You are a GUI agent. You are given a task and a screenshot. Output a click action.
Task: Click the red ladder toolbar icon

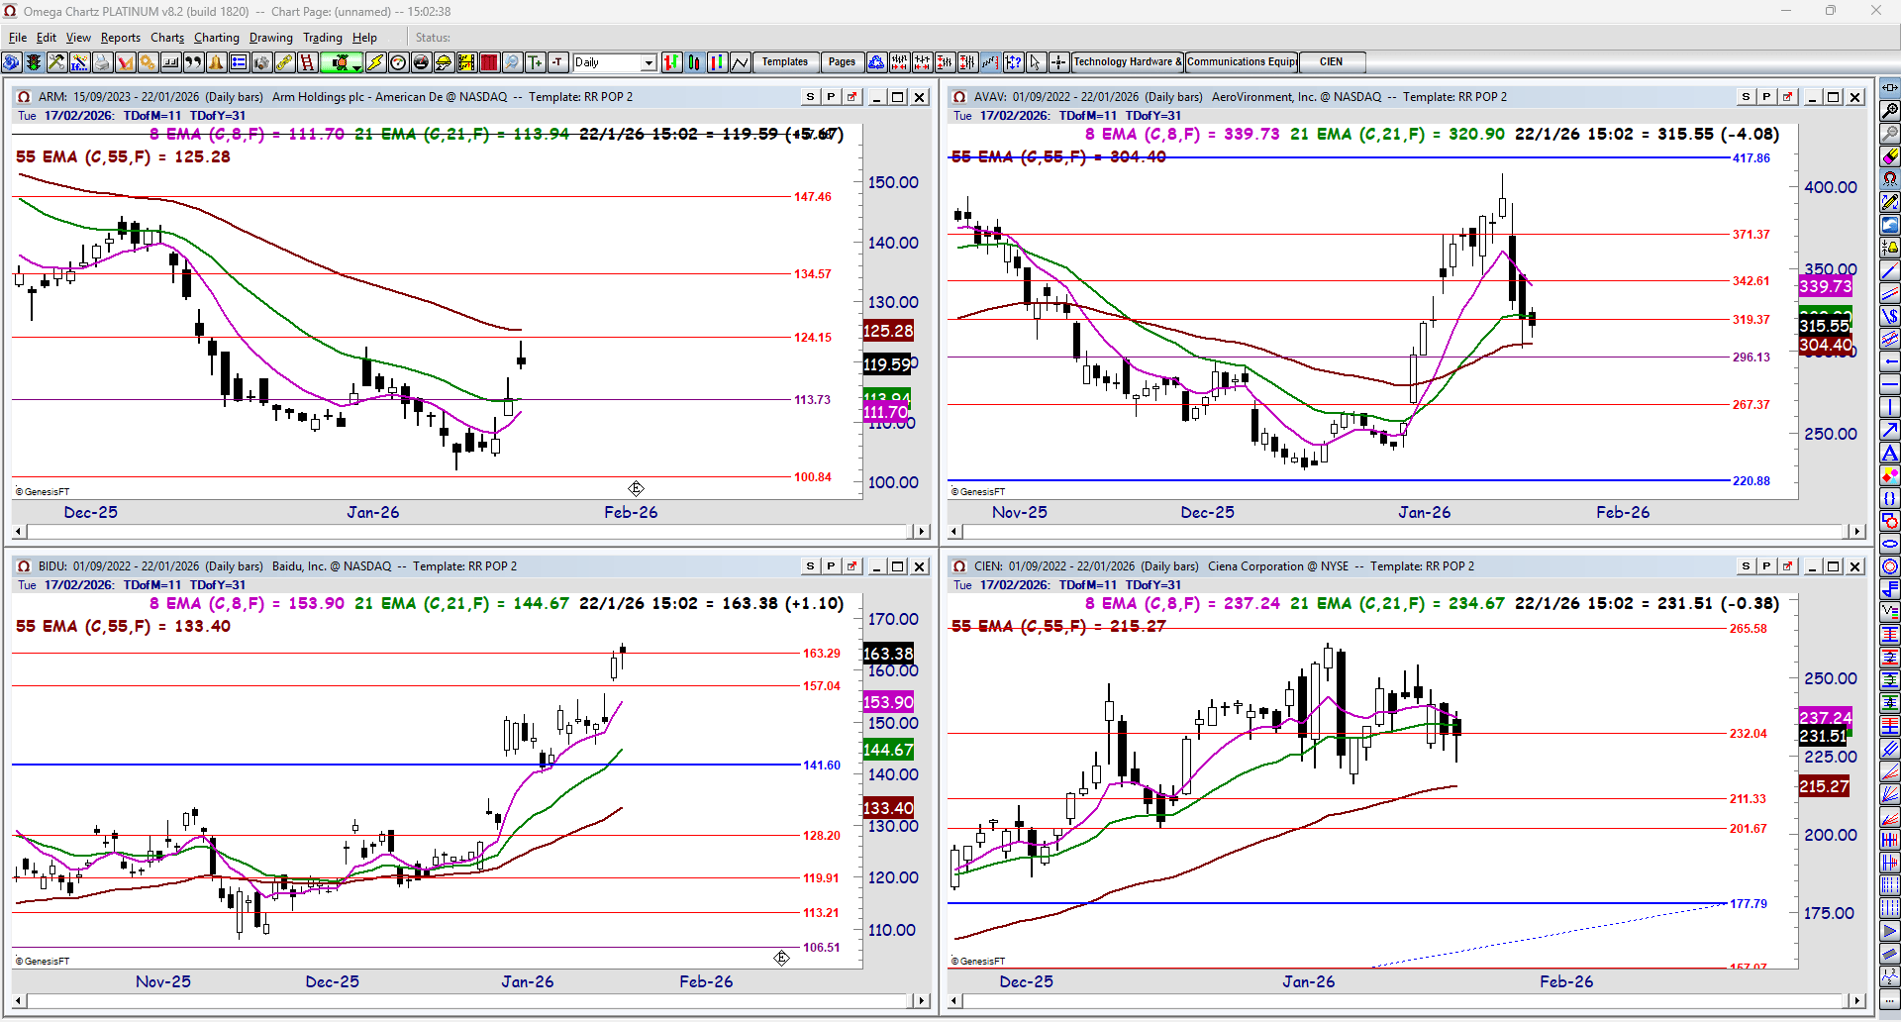coord(307,62)
